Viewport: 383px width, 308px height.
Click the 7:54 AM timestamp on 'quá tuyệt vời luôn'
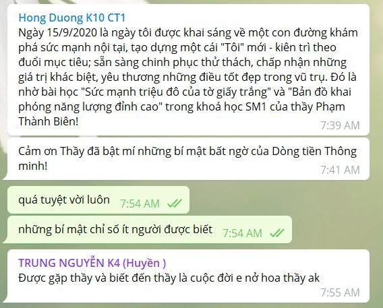(140, 204)
